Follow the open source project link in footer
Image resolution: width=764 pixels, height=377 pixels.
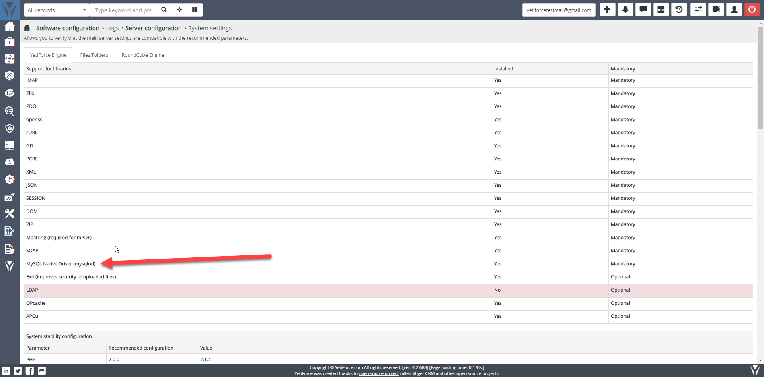[378, 373]
